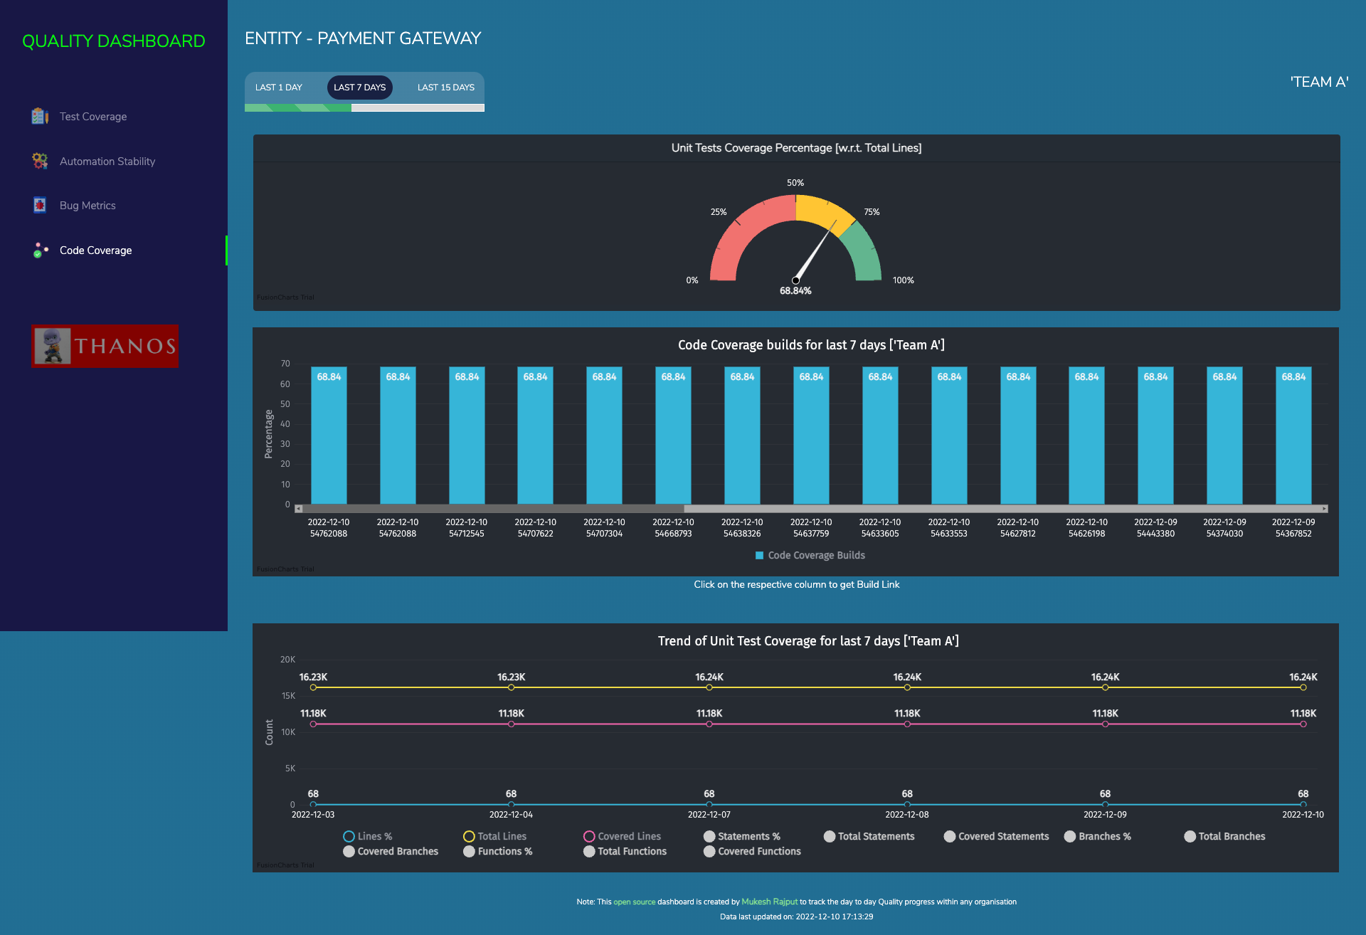Enable the Total Statements legend series
The width and height of the screenshot is (1366, 935).
tap(869, 836)
